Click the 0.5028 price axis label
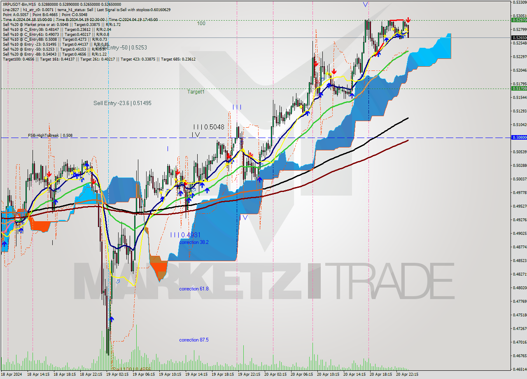 coord(519,165)
